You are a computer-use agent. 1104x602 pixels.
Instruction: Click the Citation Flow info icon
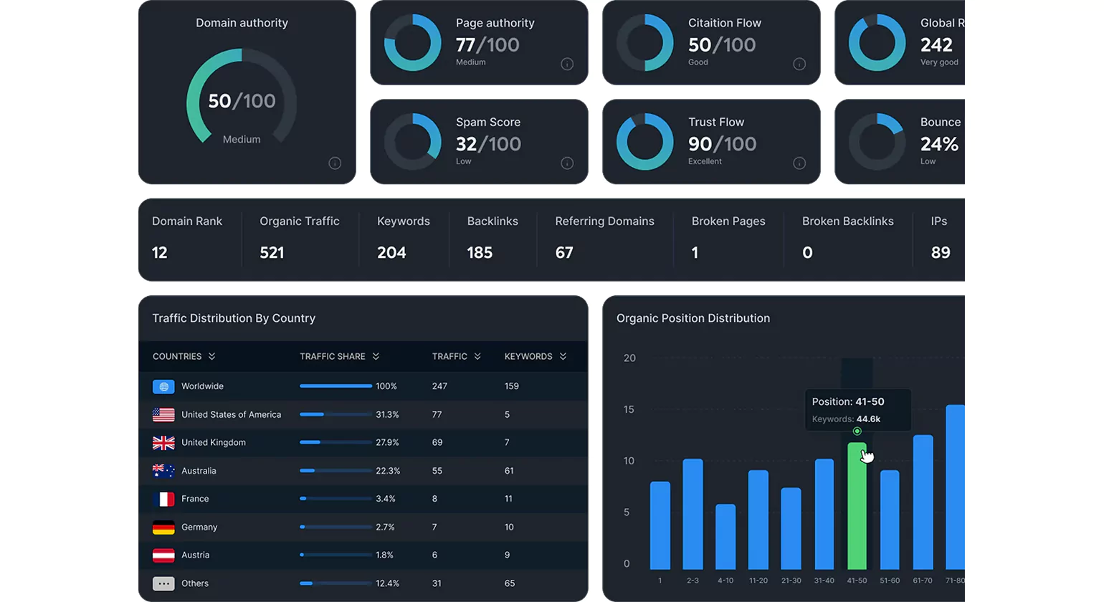click(x=799, y=64)
